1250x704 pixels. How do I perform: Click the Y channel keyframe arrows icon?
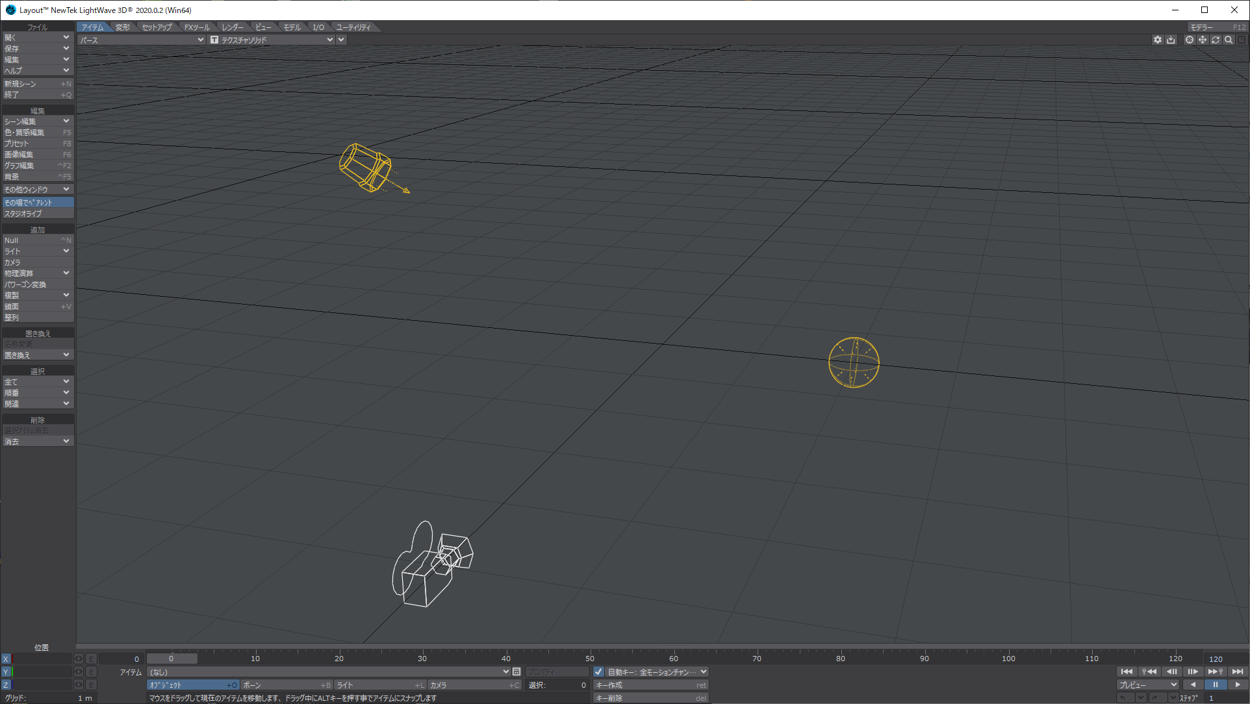[79, 672]
